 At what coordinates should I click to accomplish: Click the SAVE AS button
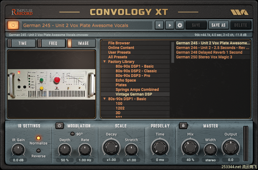(x=218, y=25)
